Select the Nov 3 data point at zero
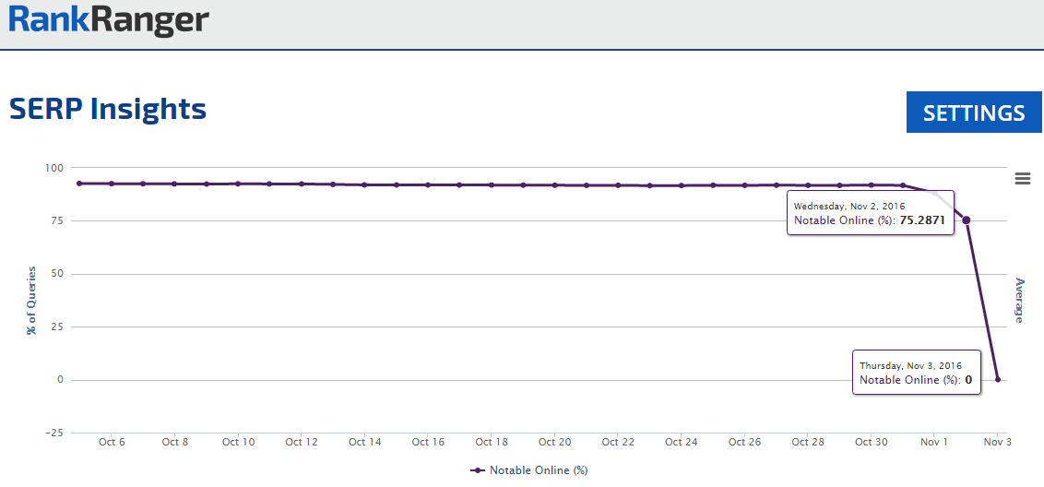The image size is (1044, 487). pyautogui.click(x=997, y=379)
